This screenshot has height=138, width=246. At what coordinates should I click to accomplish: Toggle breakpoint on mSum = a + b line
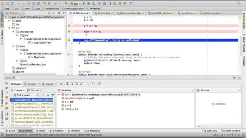pyautogui.click(x=69, y=31)
